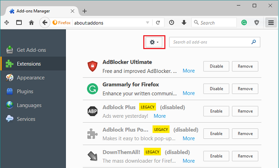Click the Get Add-ons download box icon
The height and width of the screenshot is (168, 279).
(x=10, y=50)
